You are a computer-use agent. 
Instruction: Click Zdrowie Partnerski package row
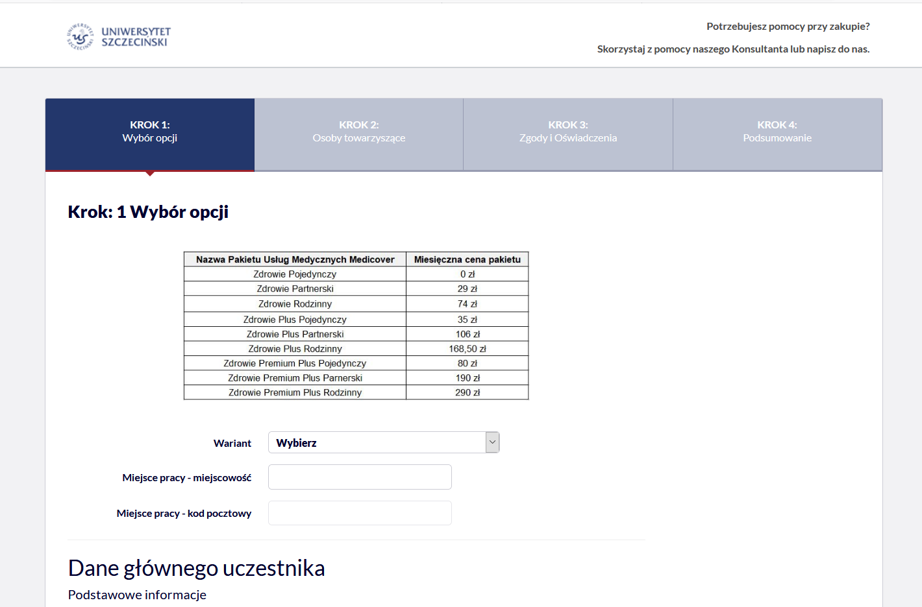point(295,289)
